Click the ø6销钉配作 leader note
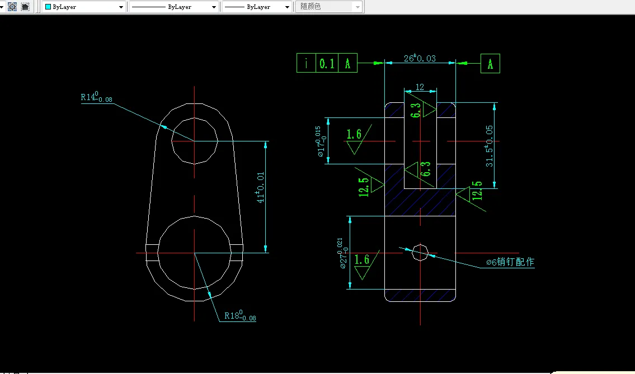Viewport: 635px width, 374px height. (510, 262)
